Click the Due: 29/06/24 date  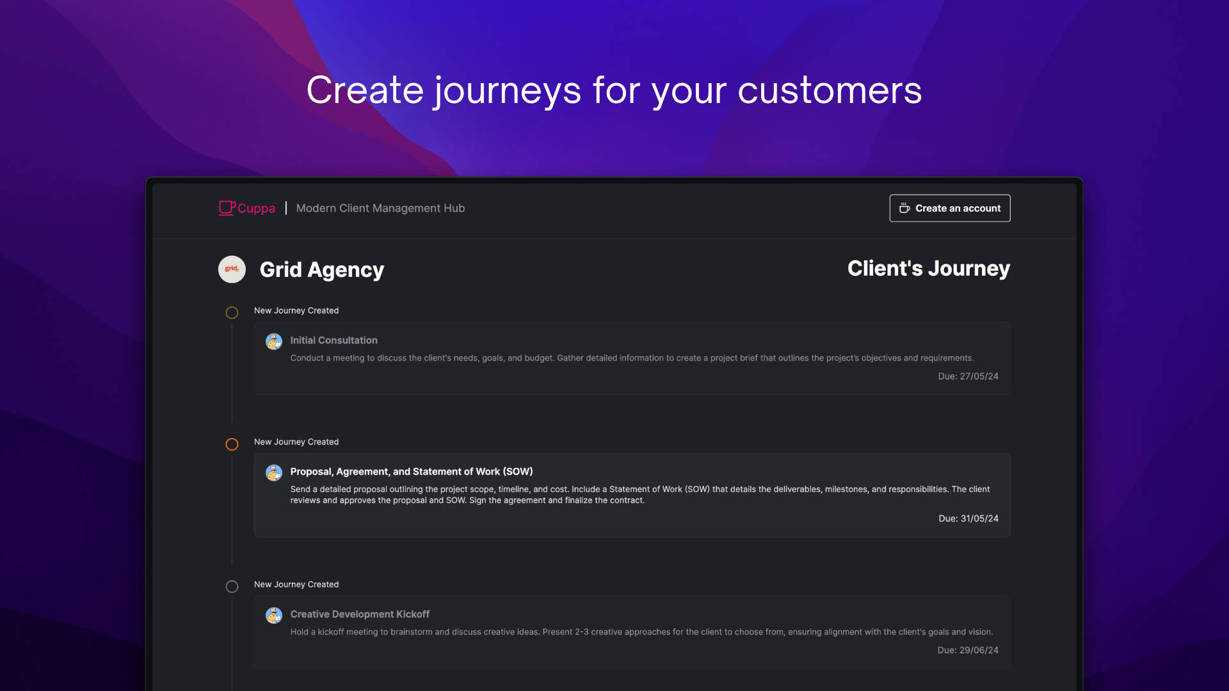(967, 650)
